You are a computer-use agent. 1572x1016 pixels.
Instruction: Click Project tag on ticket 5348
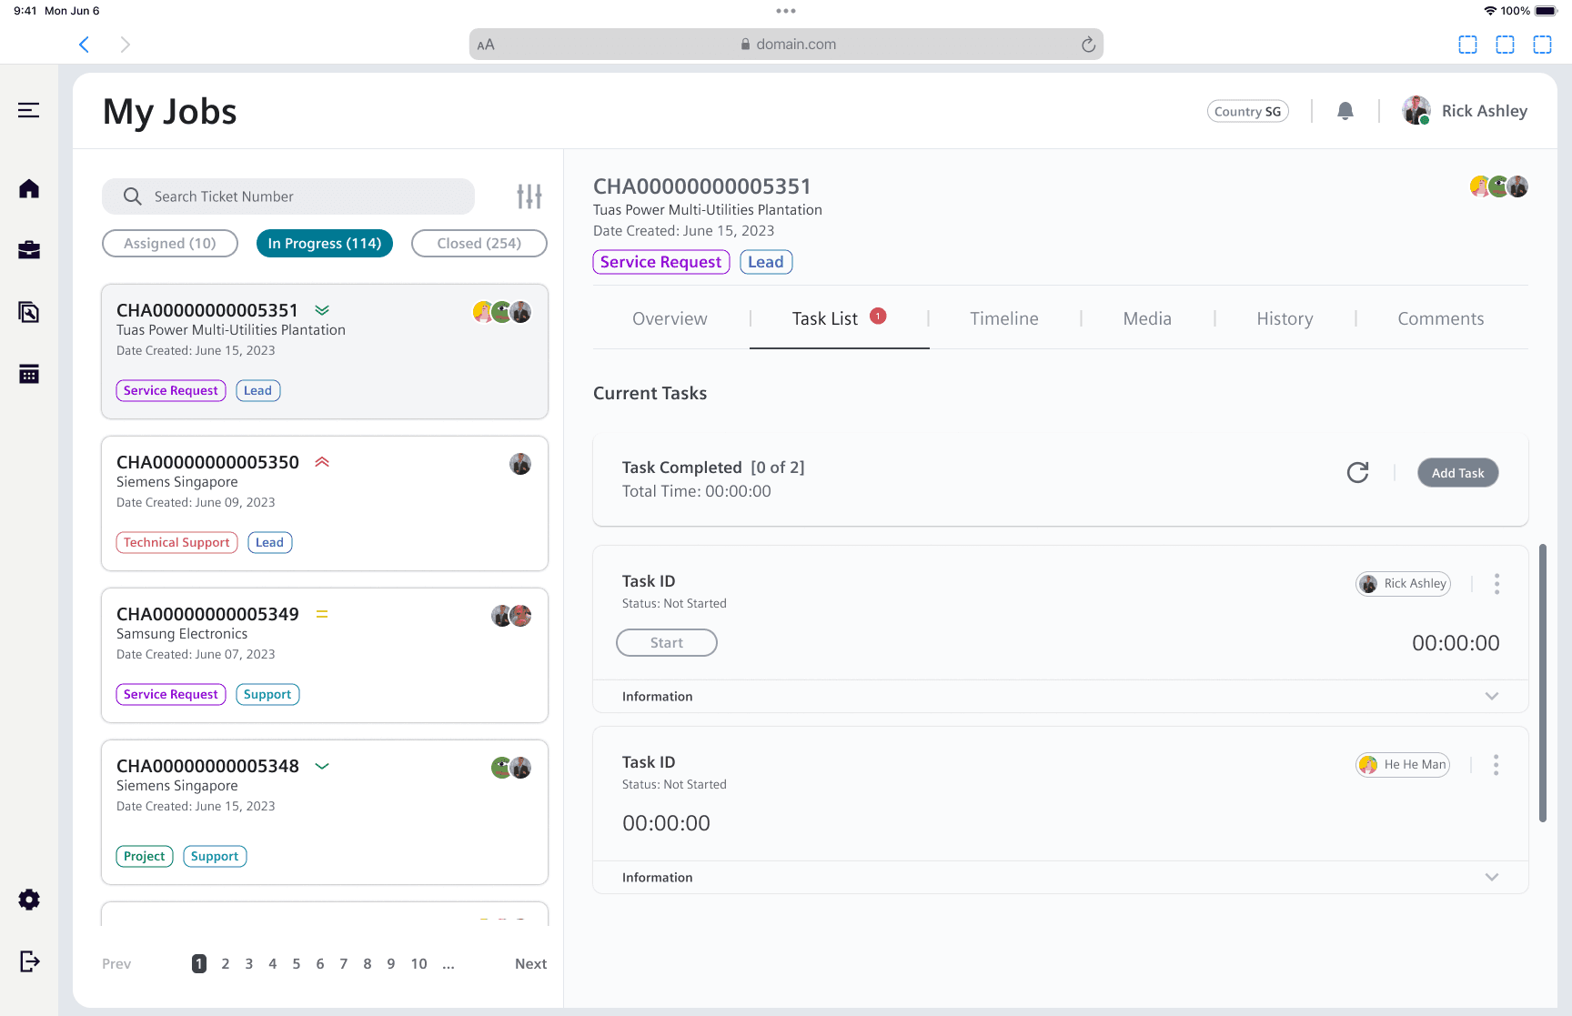145,857
